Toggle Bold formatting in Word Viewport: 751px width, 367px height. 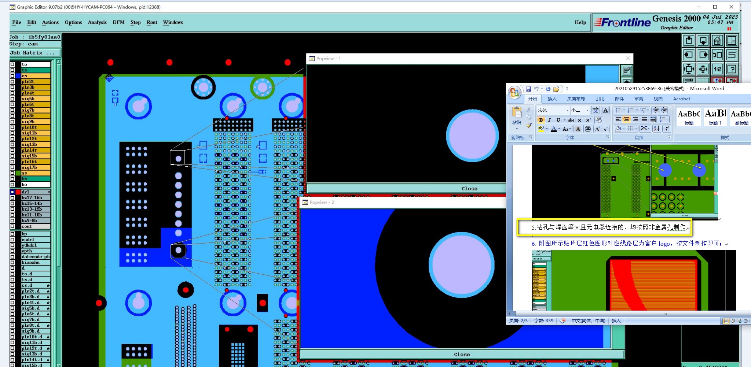point(541,120)
